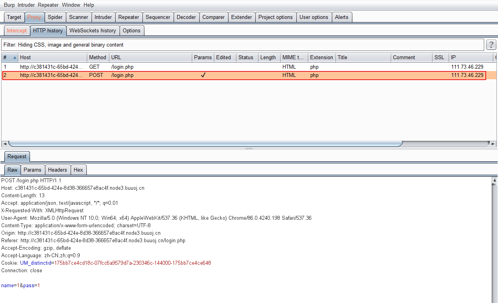This screenshot has height=303, width=498.
Task: Switch to Hex view of request
Action: click(x=78, y=170)
